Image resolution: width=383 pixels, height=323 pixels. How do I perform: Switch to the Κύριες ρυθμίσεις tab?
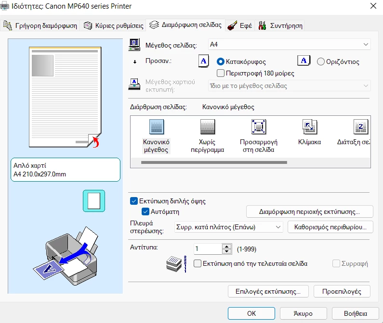113,25
